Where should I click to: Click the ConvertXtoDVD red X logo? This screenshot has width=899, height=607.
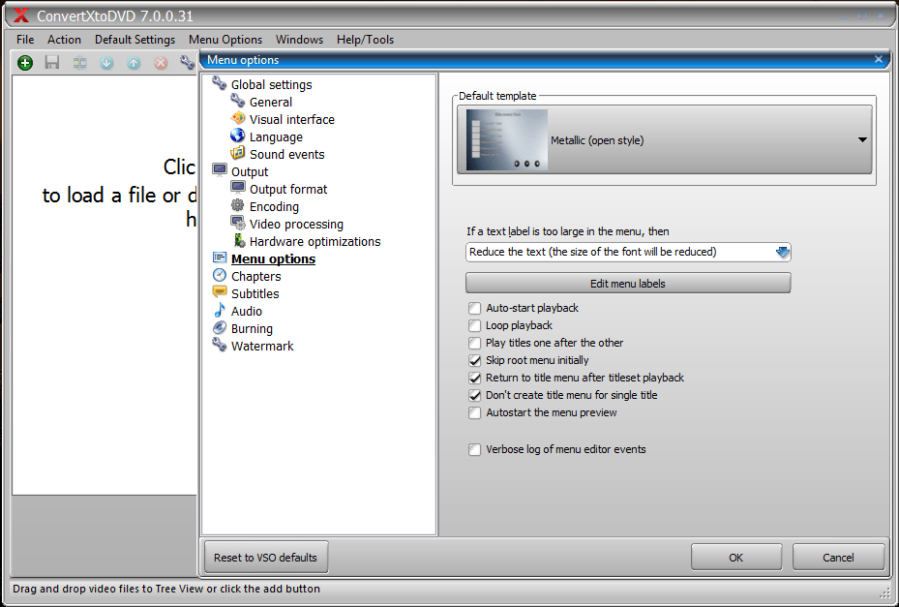22,15
